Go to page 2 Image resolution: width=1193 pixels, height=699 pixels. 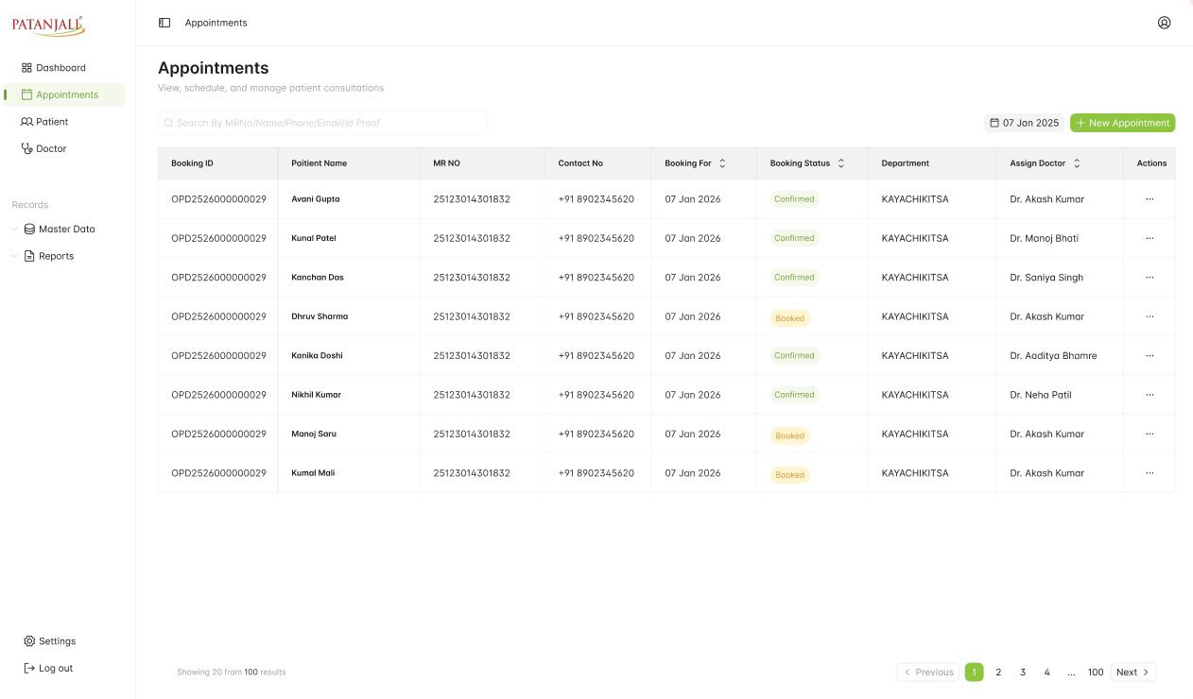click(998, 673)
